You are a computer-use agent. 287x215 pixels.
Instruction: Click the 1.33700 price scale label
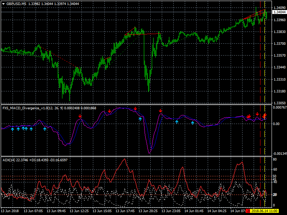[x=279, y=43]
